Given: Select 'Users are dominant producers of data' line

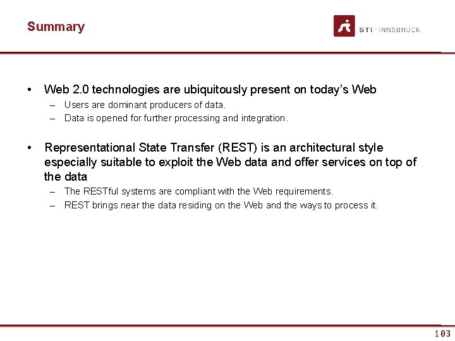Looking at the screenshot, I should coord(145,105).
